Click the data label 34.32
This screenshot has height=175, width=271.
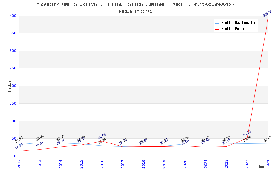point(185,139)
